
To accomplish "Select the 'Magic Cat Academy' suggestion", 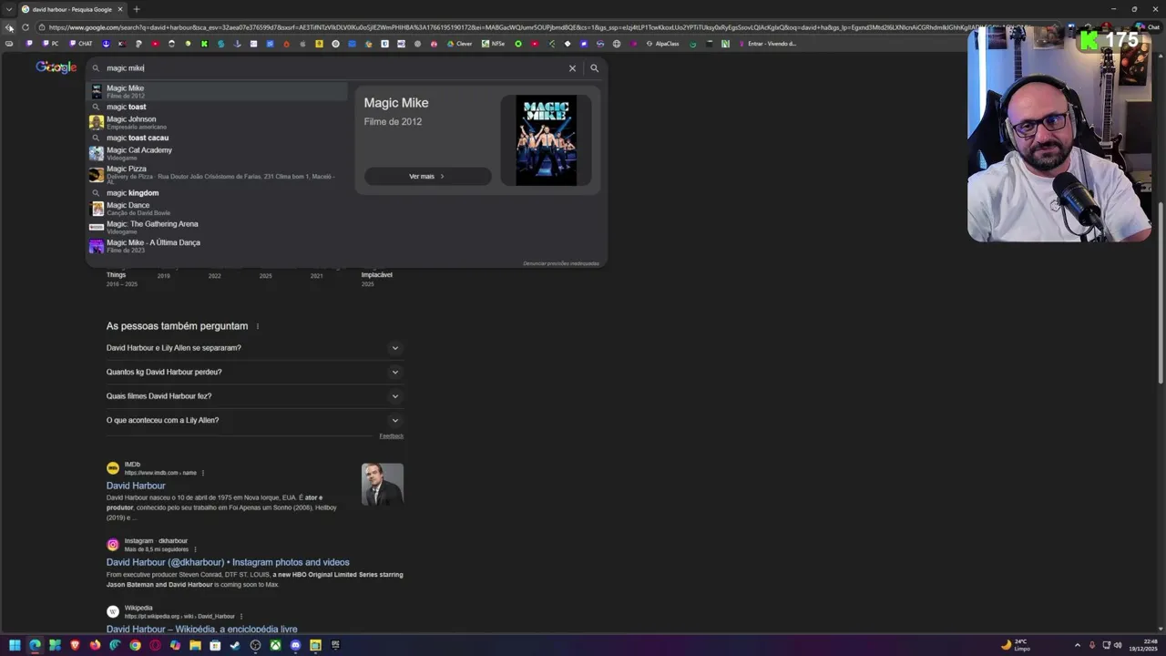I will 217,153.
